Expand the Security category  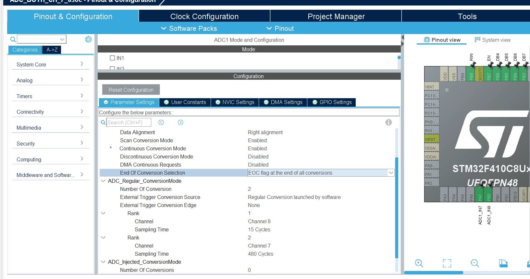[50, 144]
